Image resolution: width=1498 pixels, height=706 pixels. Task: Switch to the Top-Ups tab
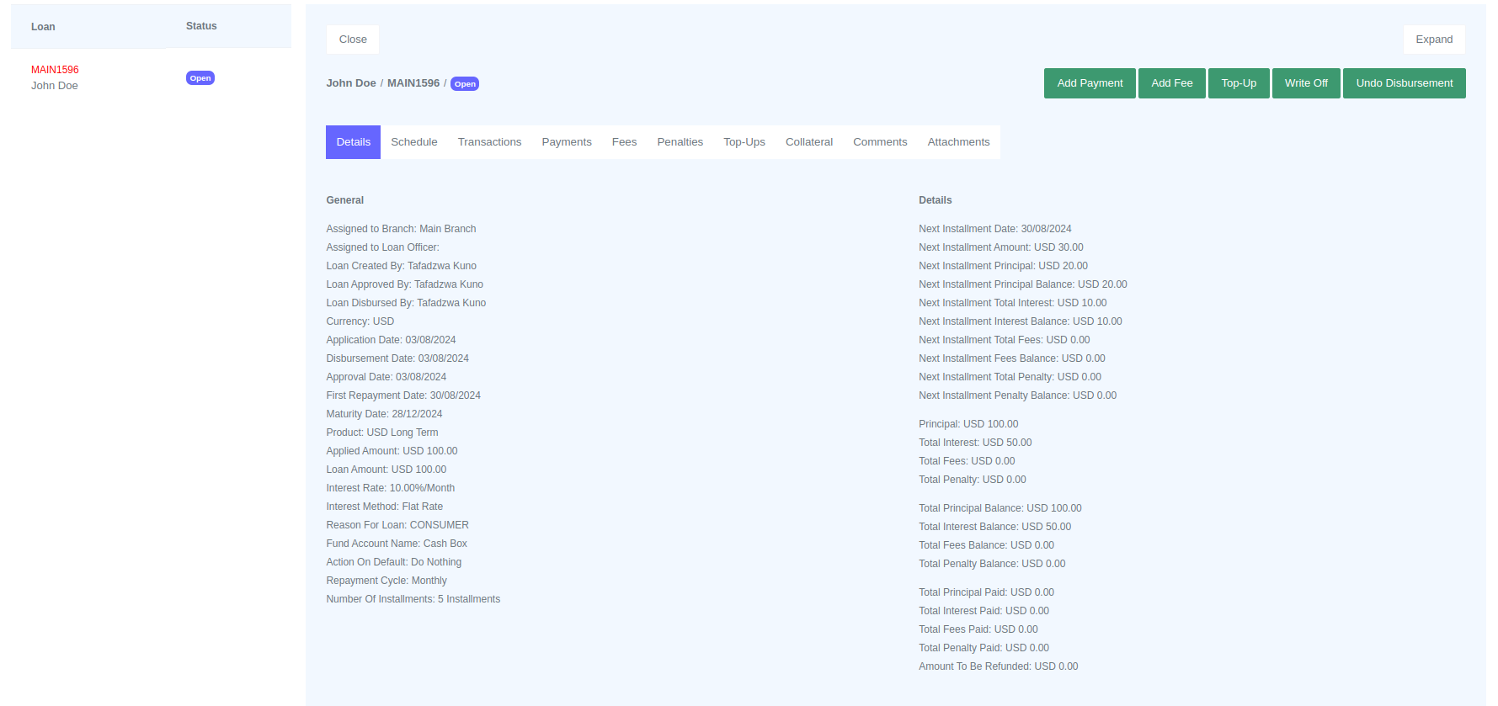point(744,142)
